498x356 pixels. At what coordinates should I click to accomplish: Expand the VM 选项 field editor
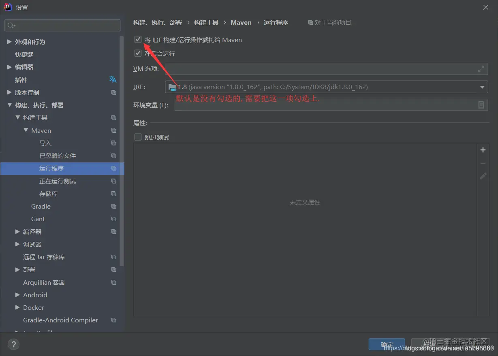(481, 69)
